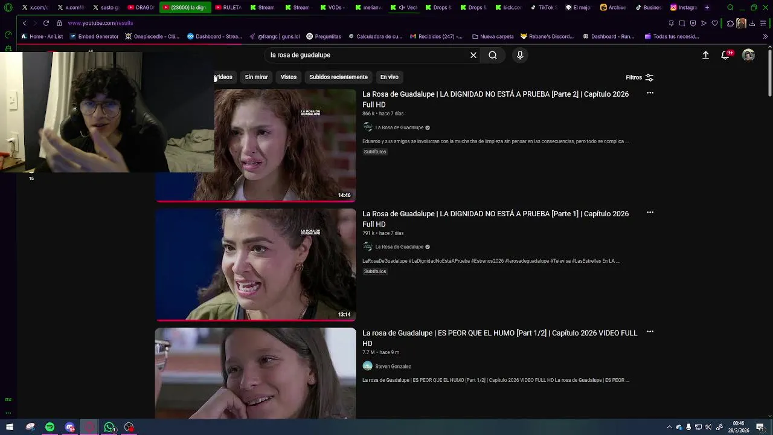
Task: Open the Opera GX menu logo
Action: (x=8, y=8)
